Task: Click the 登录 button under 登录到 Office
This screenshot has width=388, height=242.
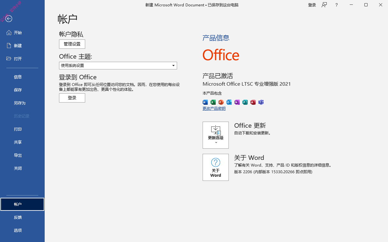Action: (72, 98)
